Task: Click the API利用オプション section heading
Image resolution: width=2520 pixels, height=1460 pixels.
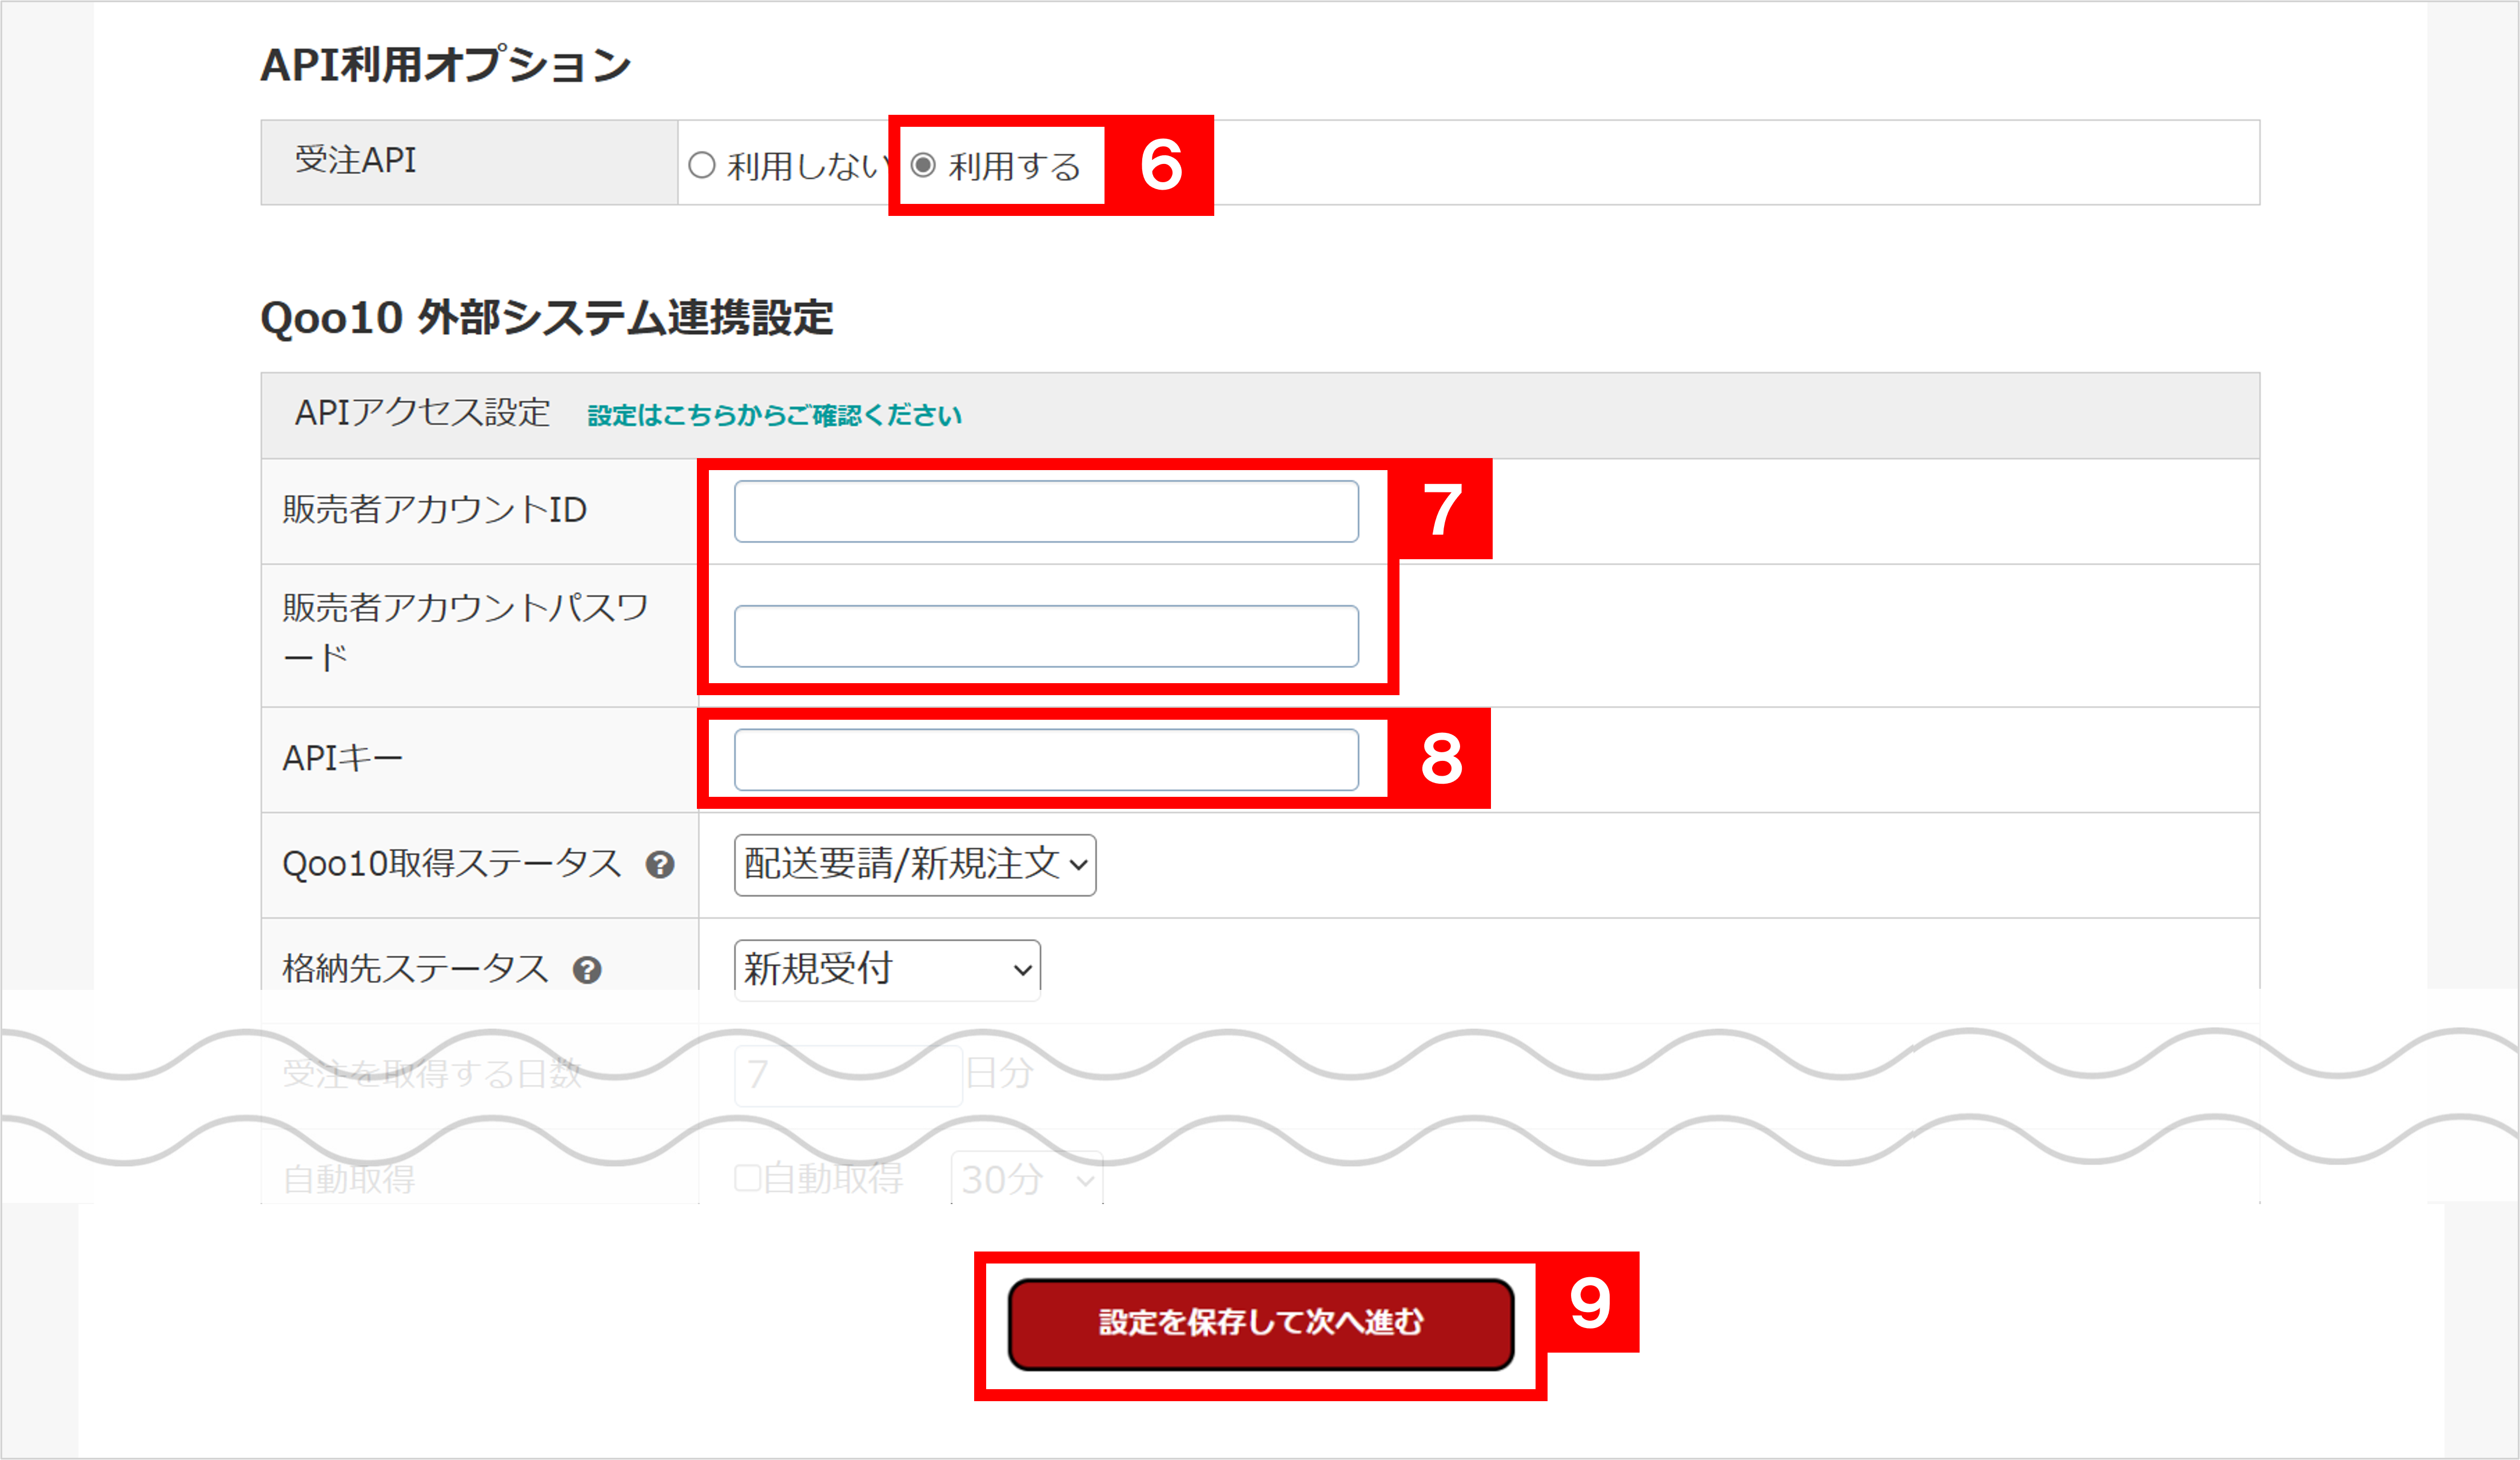Action: (x=445, y=65)
